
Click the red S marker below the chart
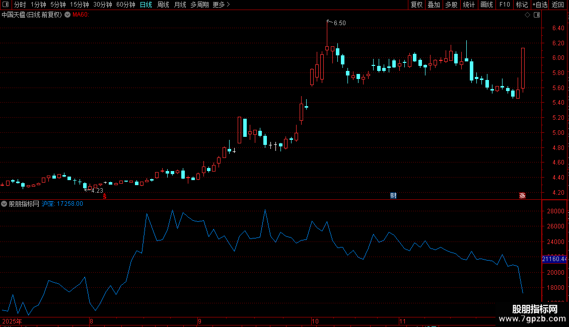(x=105, y=196)
